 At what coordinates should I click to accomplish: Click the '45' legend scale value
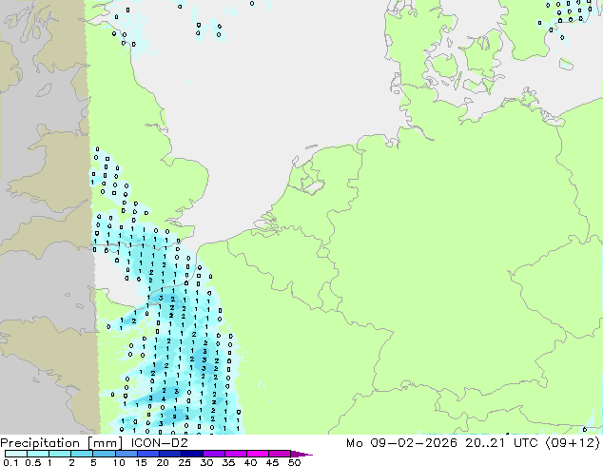[272, 462]
